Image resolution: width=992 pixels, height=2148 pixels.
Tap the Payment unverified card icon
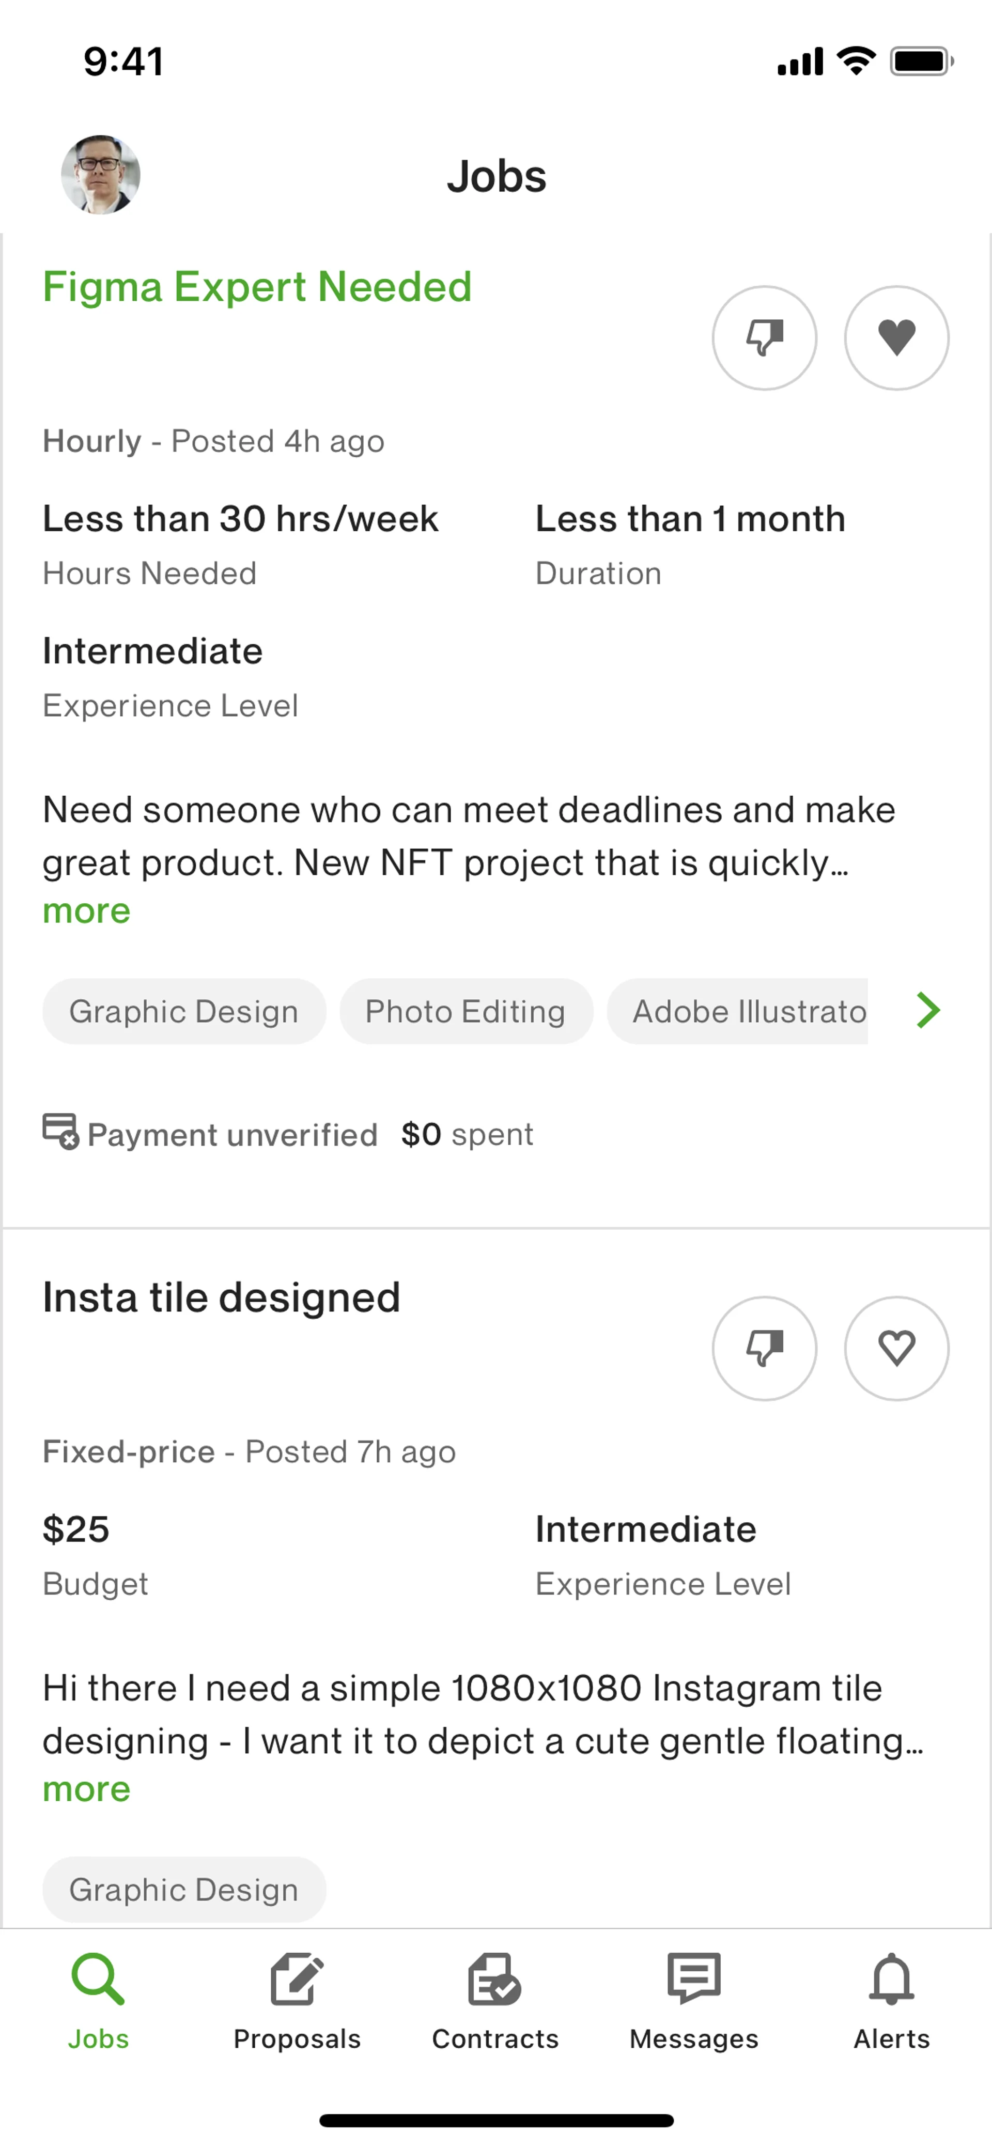click(x=61, y=1132)
